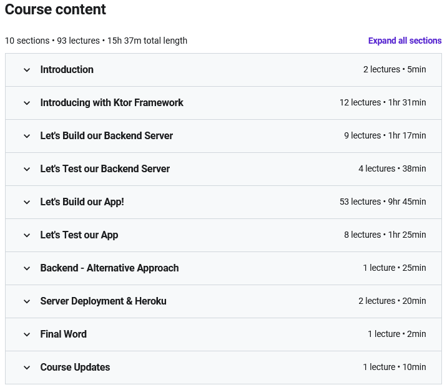Select Backend - Alternative Approach title text

coord(110,268)
